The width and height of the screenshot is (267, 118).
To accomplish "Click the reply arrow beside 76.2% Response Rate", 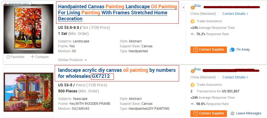I will [x=193, y=34].
